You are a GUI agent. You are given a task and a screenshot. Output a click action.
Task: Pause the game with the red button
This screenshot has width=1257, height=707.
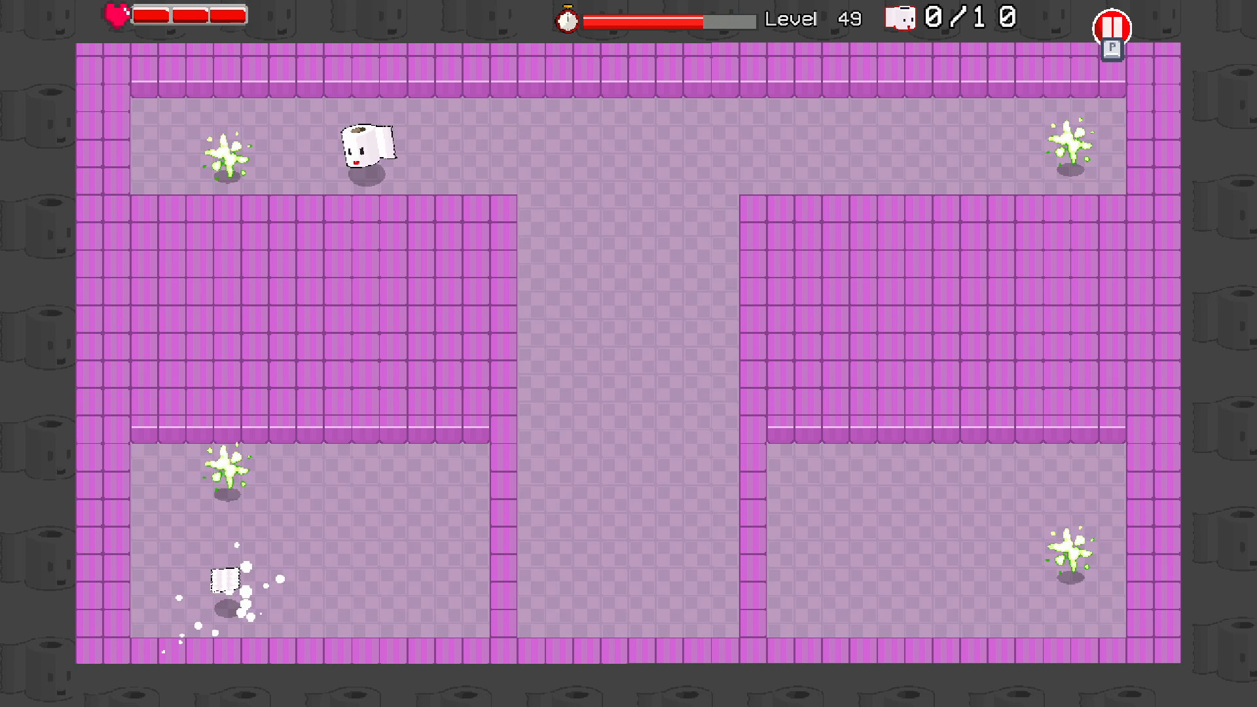pos(1112,27)
